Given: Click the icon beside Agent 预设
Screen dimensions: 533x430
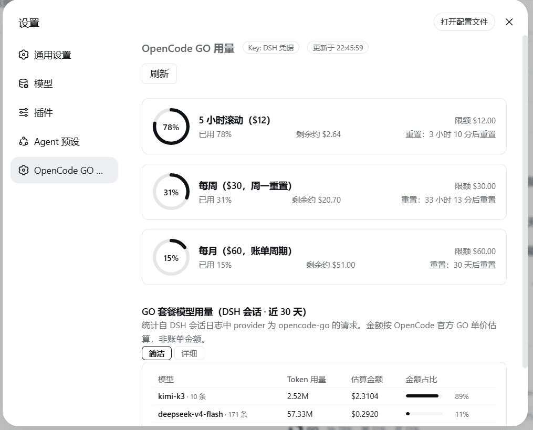Looking at the screenshot, I should [x=24, y=141].
